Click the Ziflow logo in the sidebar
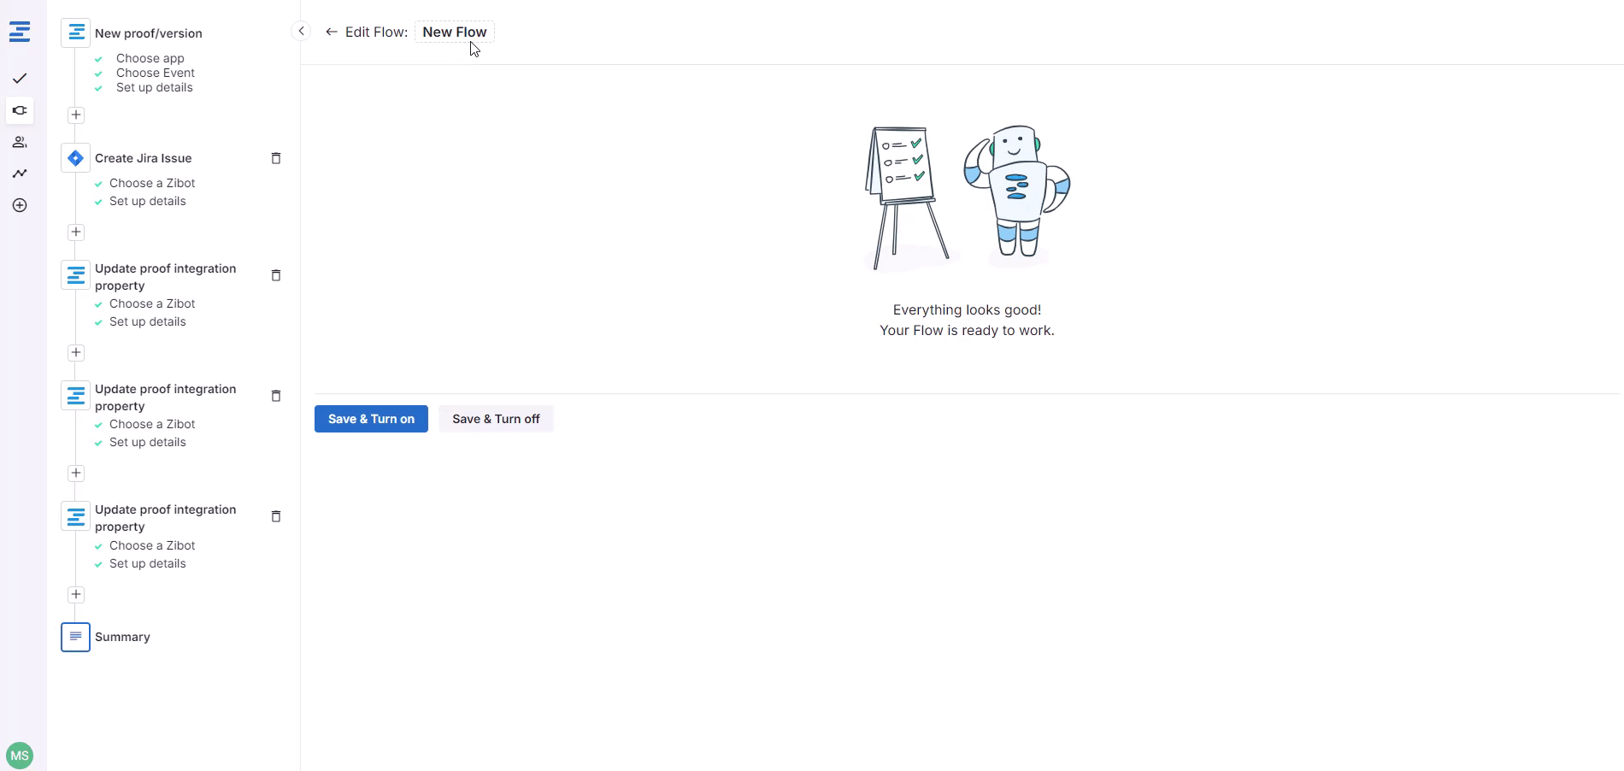The image size is (1624, 771). coord(20,32)
